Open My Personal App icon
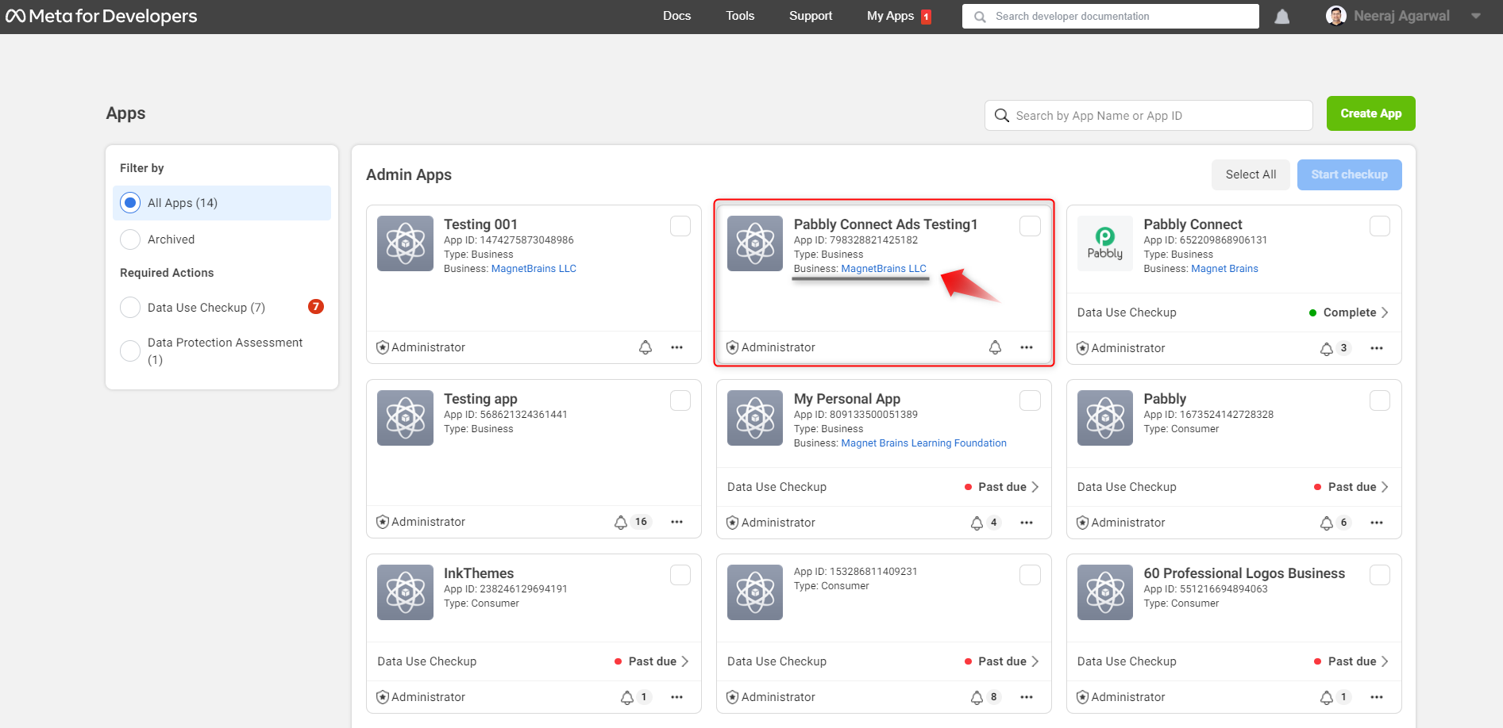 pyautogui.click(x=755, y=418)
